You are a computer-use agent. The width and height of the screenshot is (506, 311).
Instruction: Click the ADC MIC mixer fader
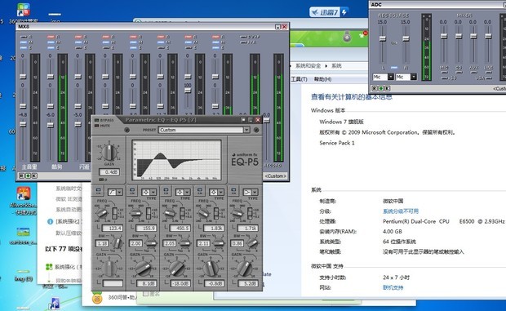[x=444, y=36]
